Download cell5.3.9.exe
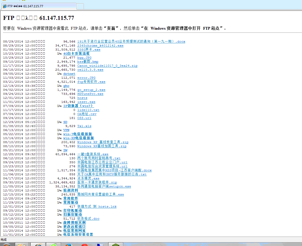 pos(90,70)
